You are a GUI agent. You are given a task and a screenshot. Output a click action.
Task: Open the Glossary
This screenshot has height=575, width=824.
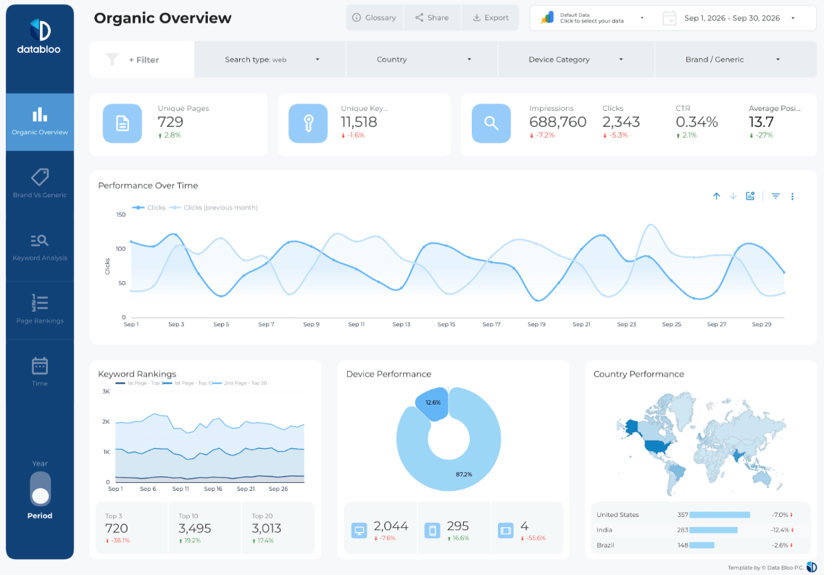[374, 17]
